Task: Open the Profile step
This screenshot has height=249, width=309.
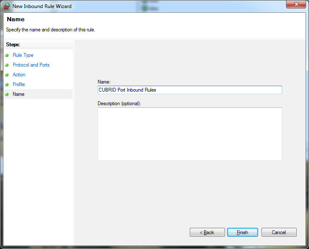Action: click(x=19, y=84)
